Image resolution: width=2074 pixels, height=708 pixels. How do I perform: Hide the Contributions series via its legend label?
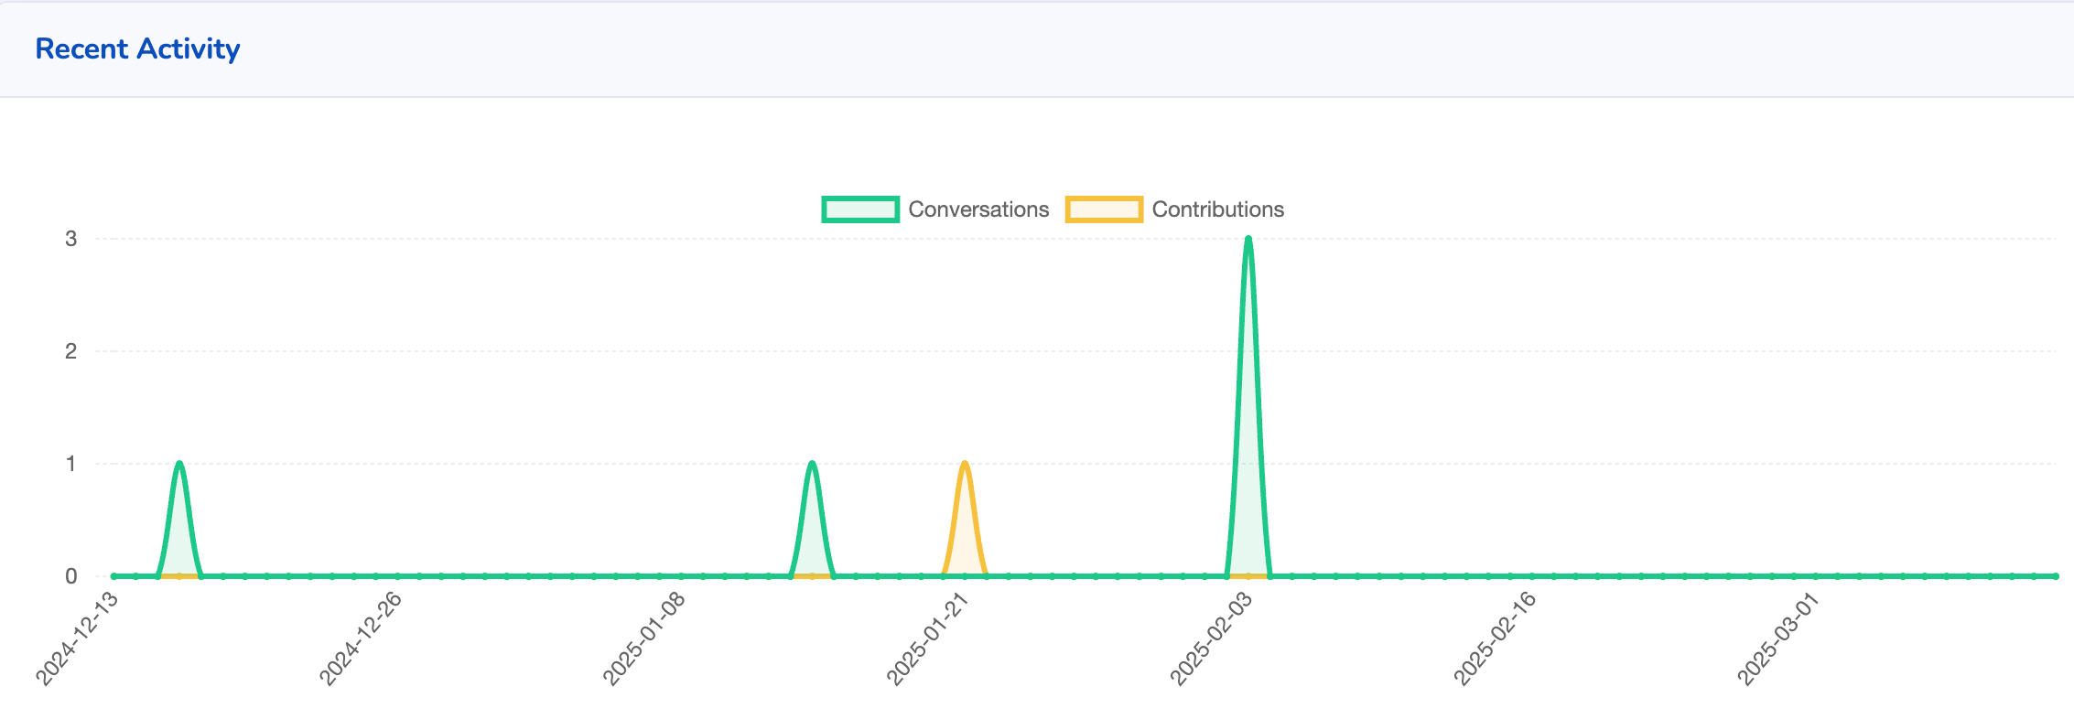tap(1217, 209)
